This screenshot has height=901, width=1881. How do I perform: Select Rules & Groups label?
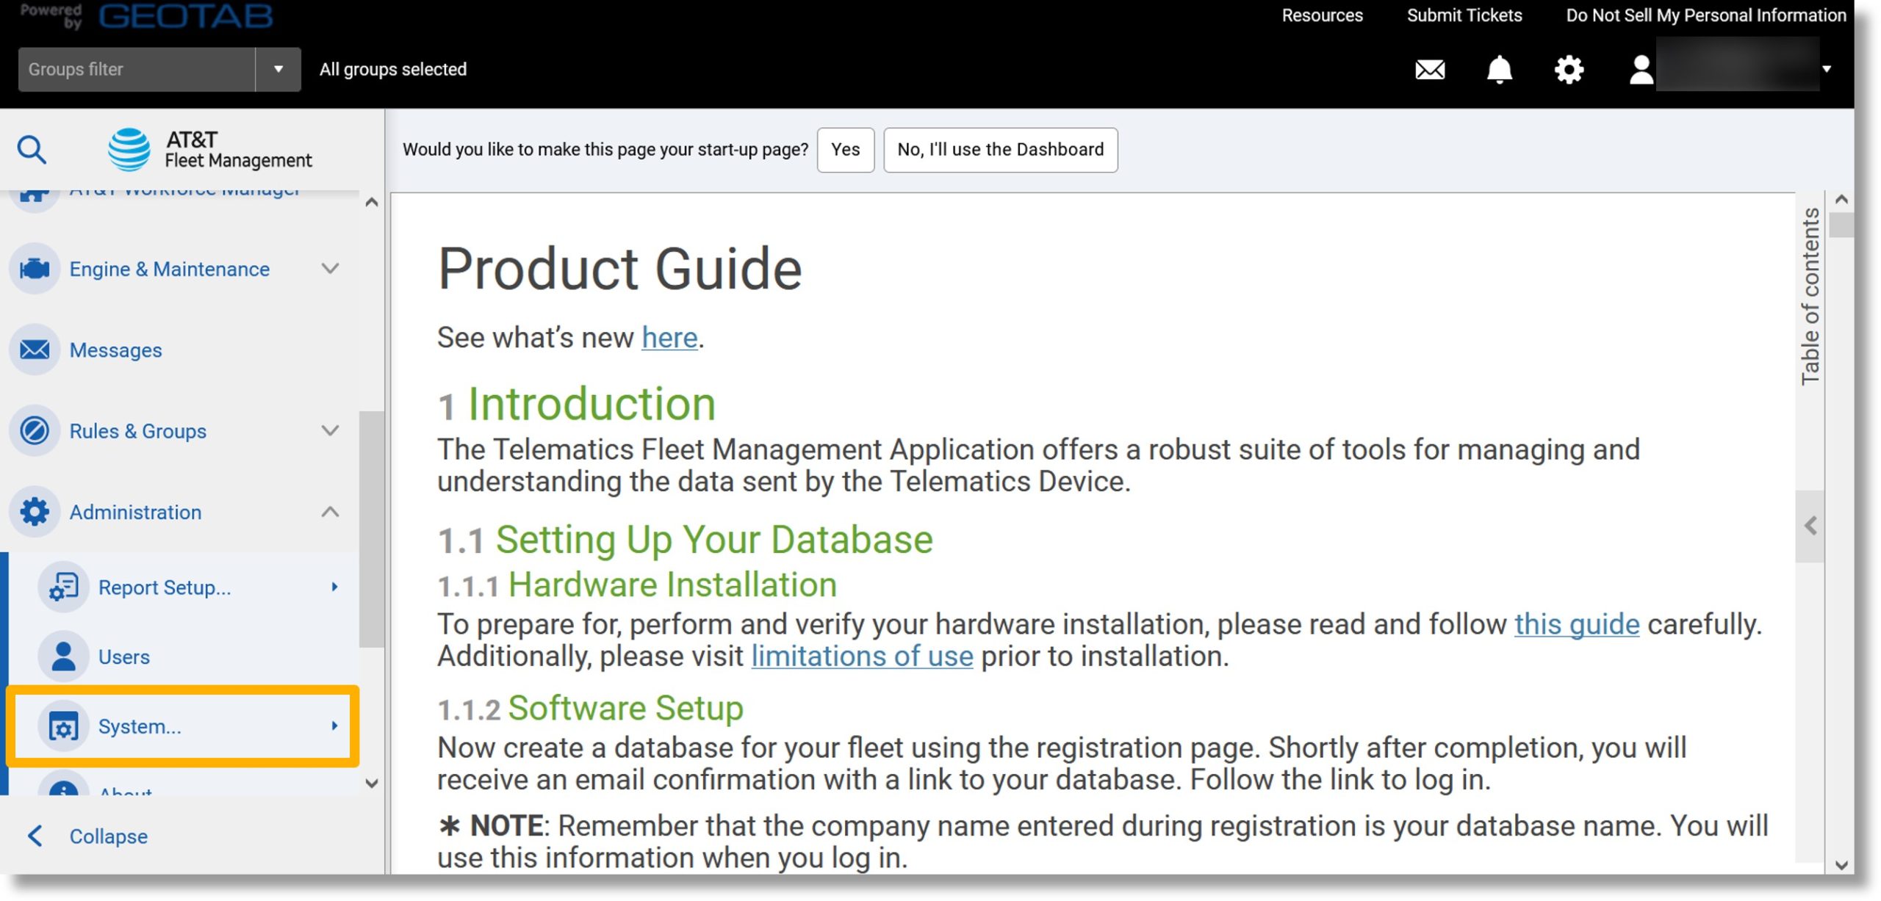(x=137, y=431)
